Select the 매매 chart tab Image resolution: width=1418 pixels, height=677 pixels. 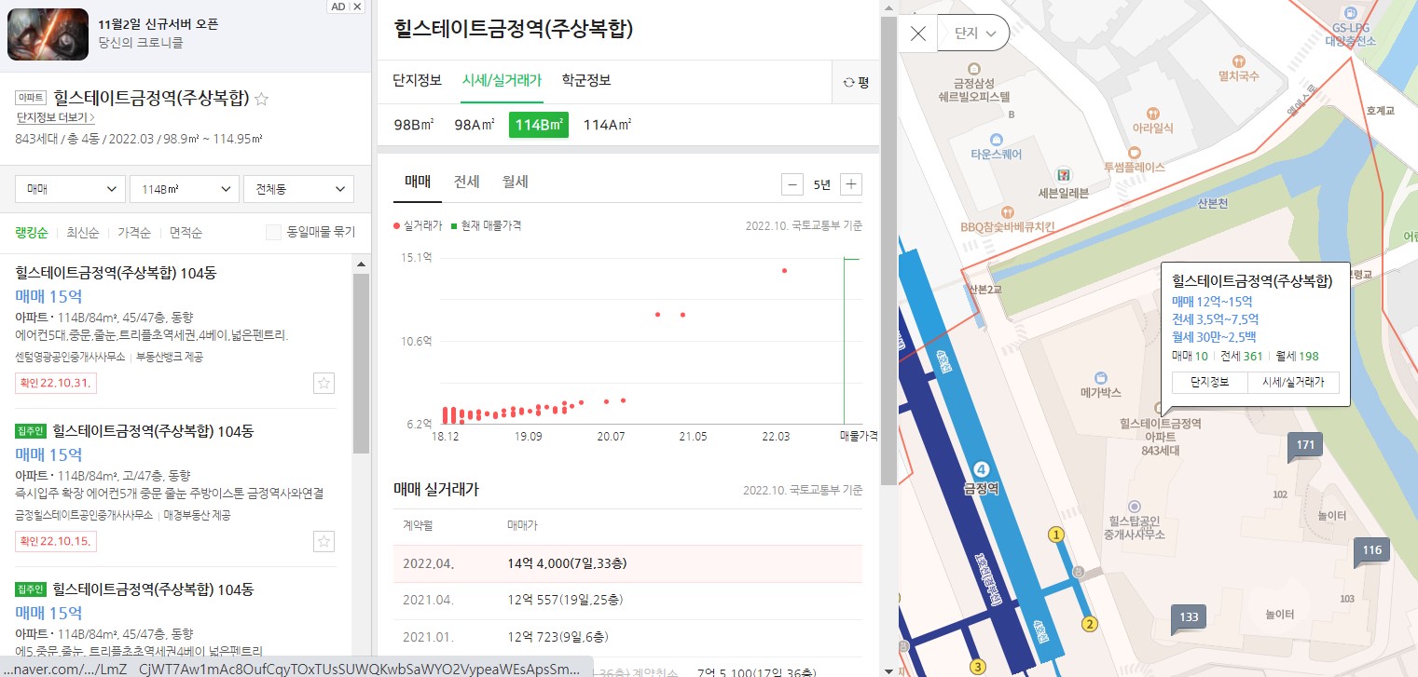coord(418,182)
